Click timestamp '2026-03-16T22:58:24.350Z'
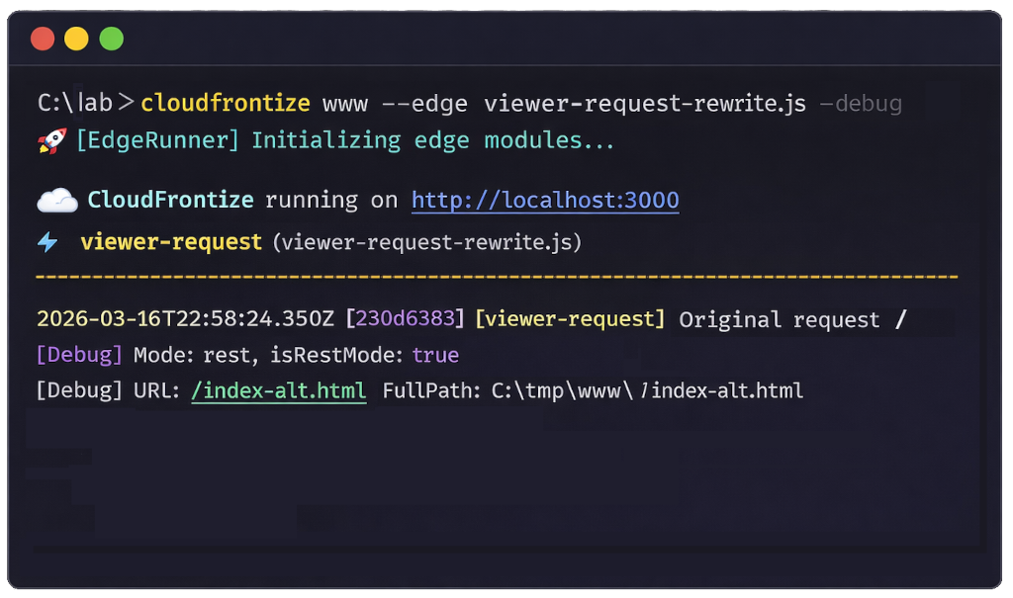 click(x=185, y=319)
